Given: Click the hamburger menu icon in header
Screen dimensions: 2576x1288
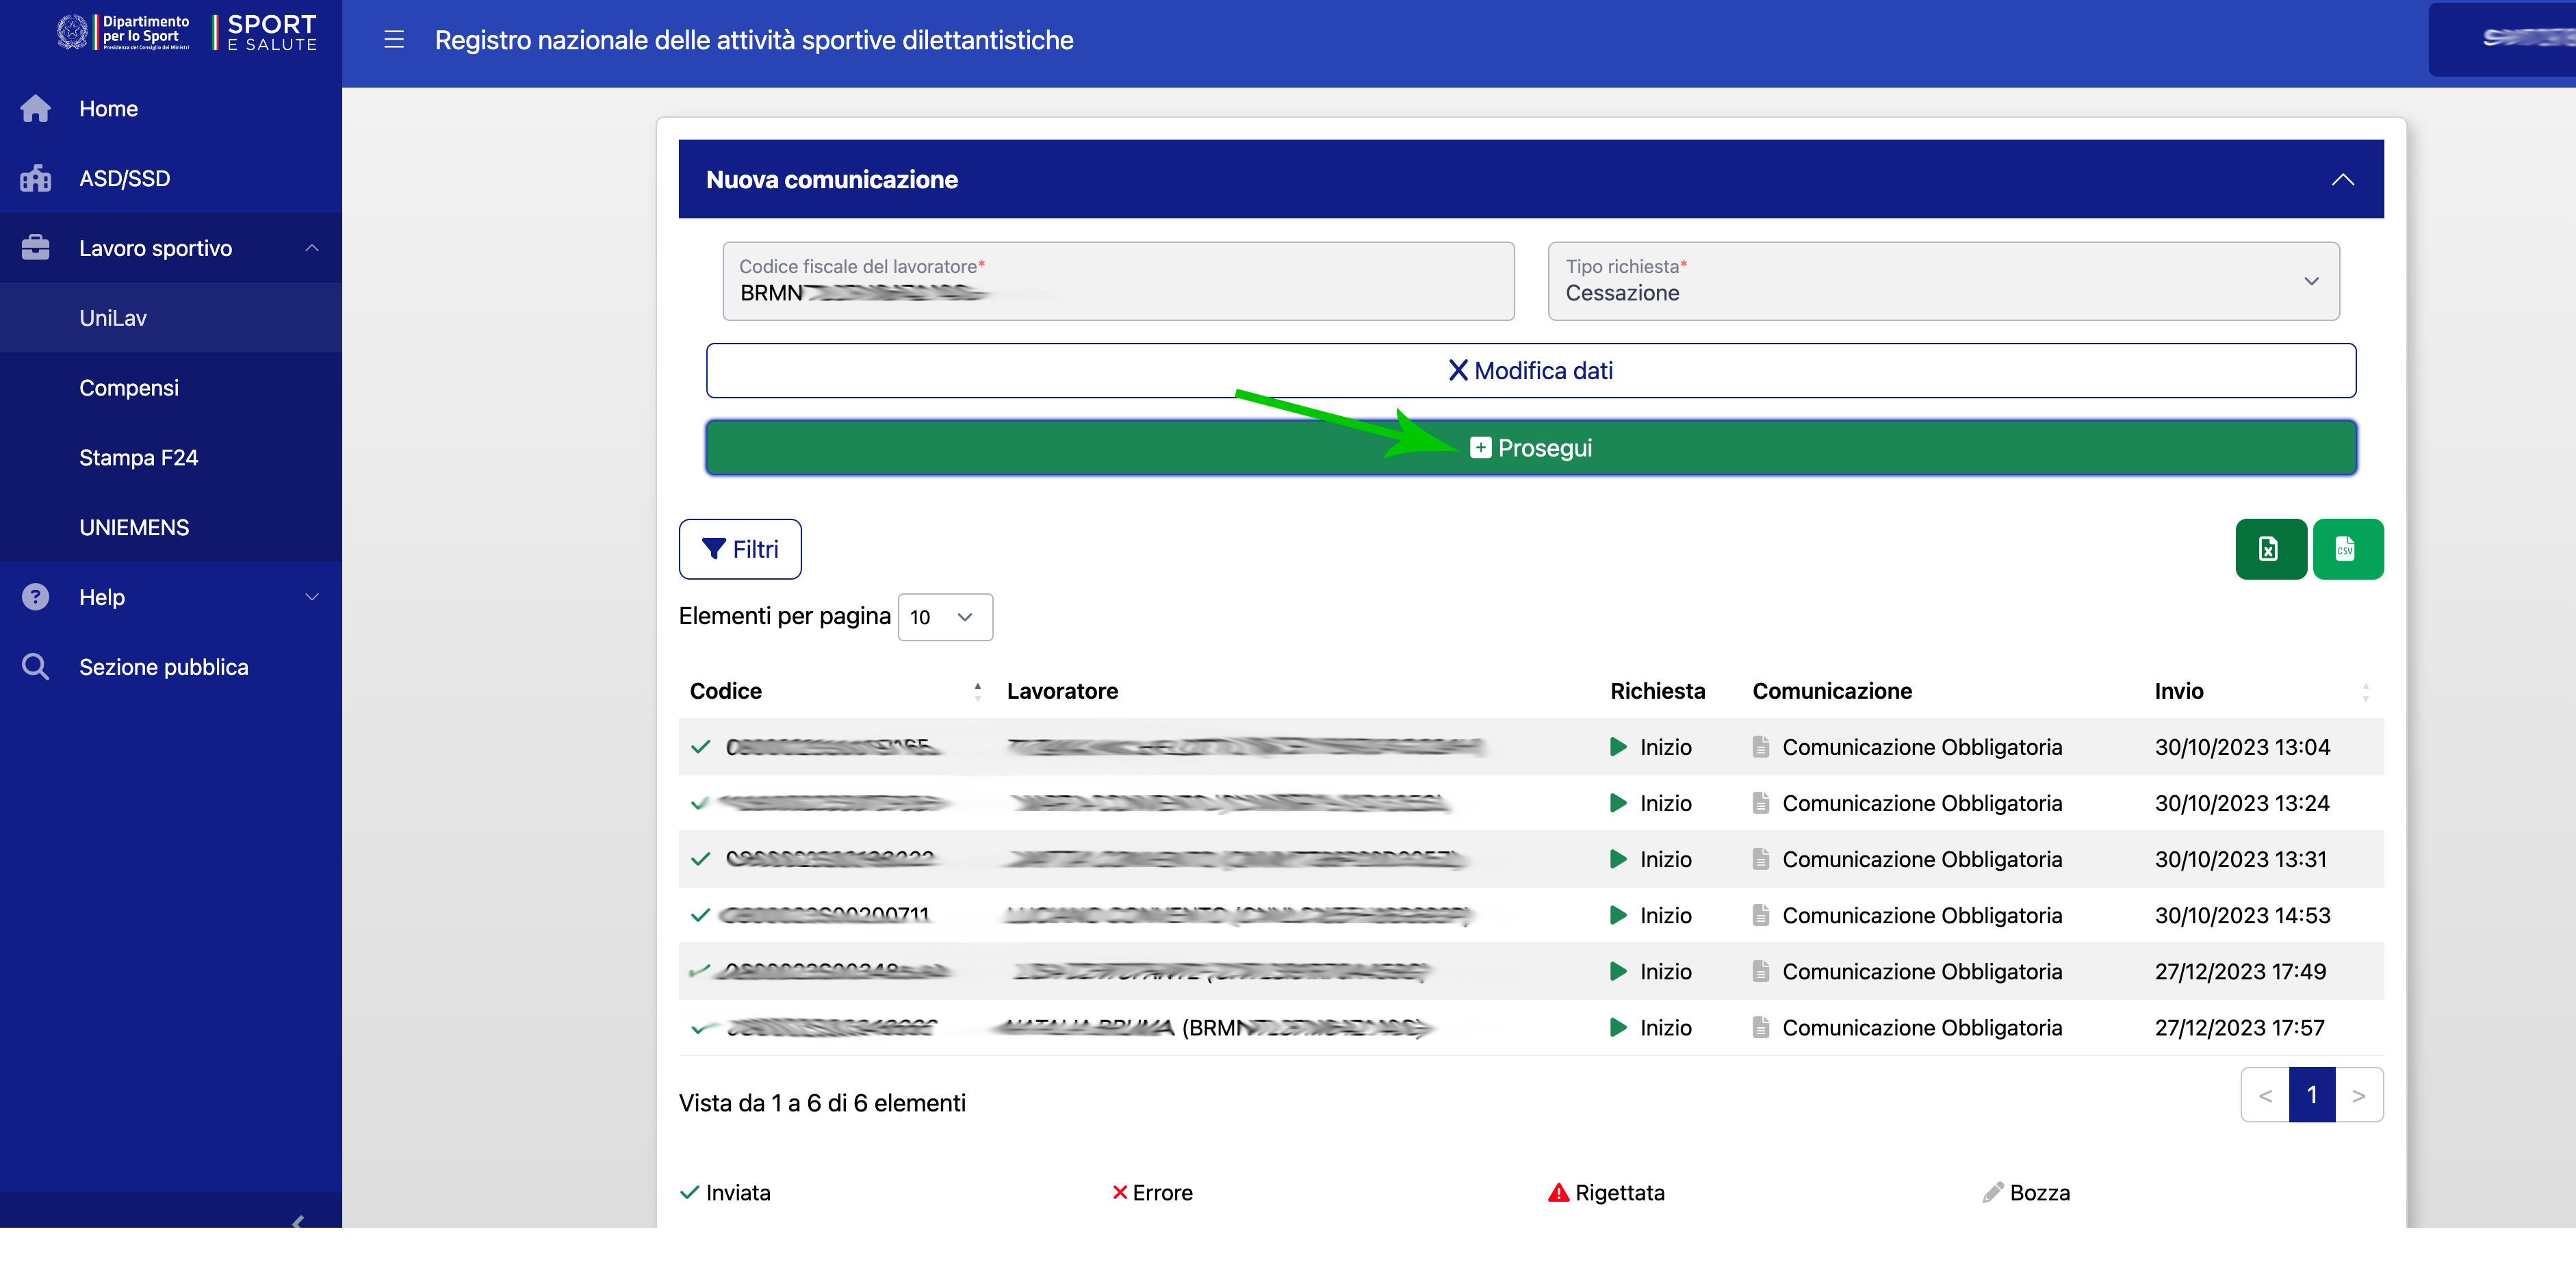Looking at the screenshot, I should point(394,40).
